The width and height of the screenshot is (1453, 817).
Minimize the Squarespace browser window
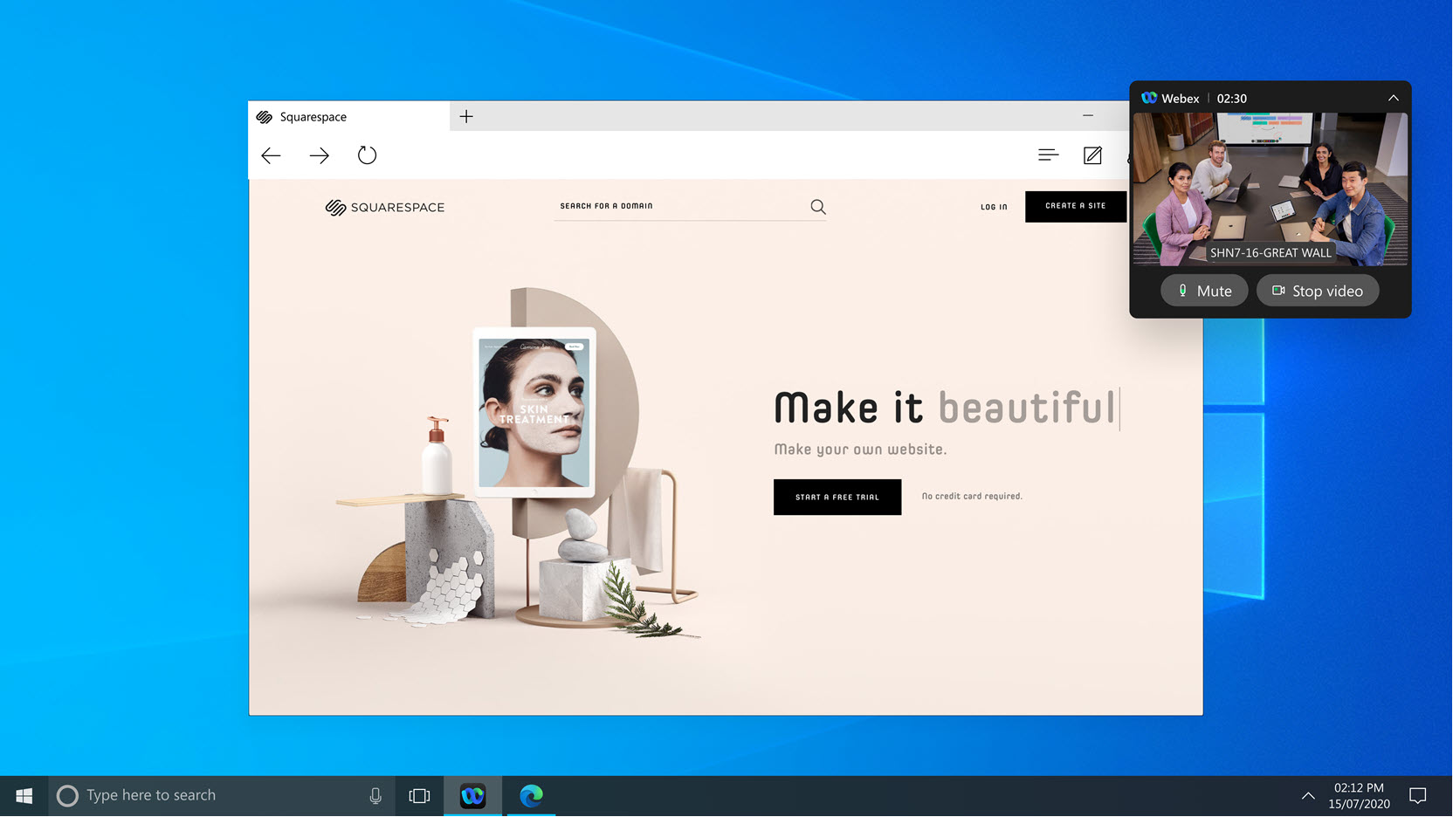1088,115
